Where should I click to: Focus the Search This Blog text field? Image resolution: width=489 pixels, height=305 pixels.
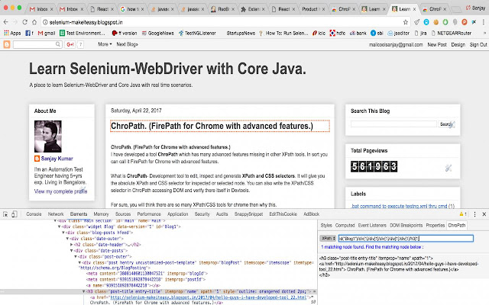pyautogui.click(x=393, y=124)
